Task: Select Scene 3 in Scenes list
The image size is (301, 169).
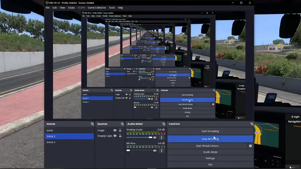Action: tap(69, 142)
